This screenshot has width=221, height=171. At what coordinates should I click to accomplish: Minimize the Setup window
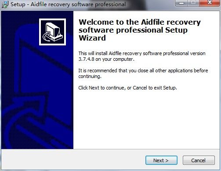point(181,3)
